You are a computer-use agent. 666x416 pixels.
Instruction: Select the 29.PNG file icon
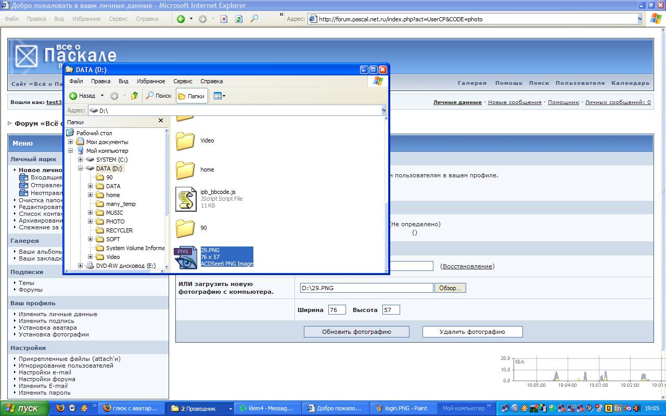[x=186, y=257]
